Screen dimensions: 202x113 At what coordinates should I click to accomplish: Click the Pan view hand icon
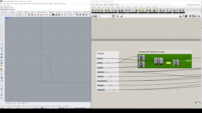click(x=2, y=15)
